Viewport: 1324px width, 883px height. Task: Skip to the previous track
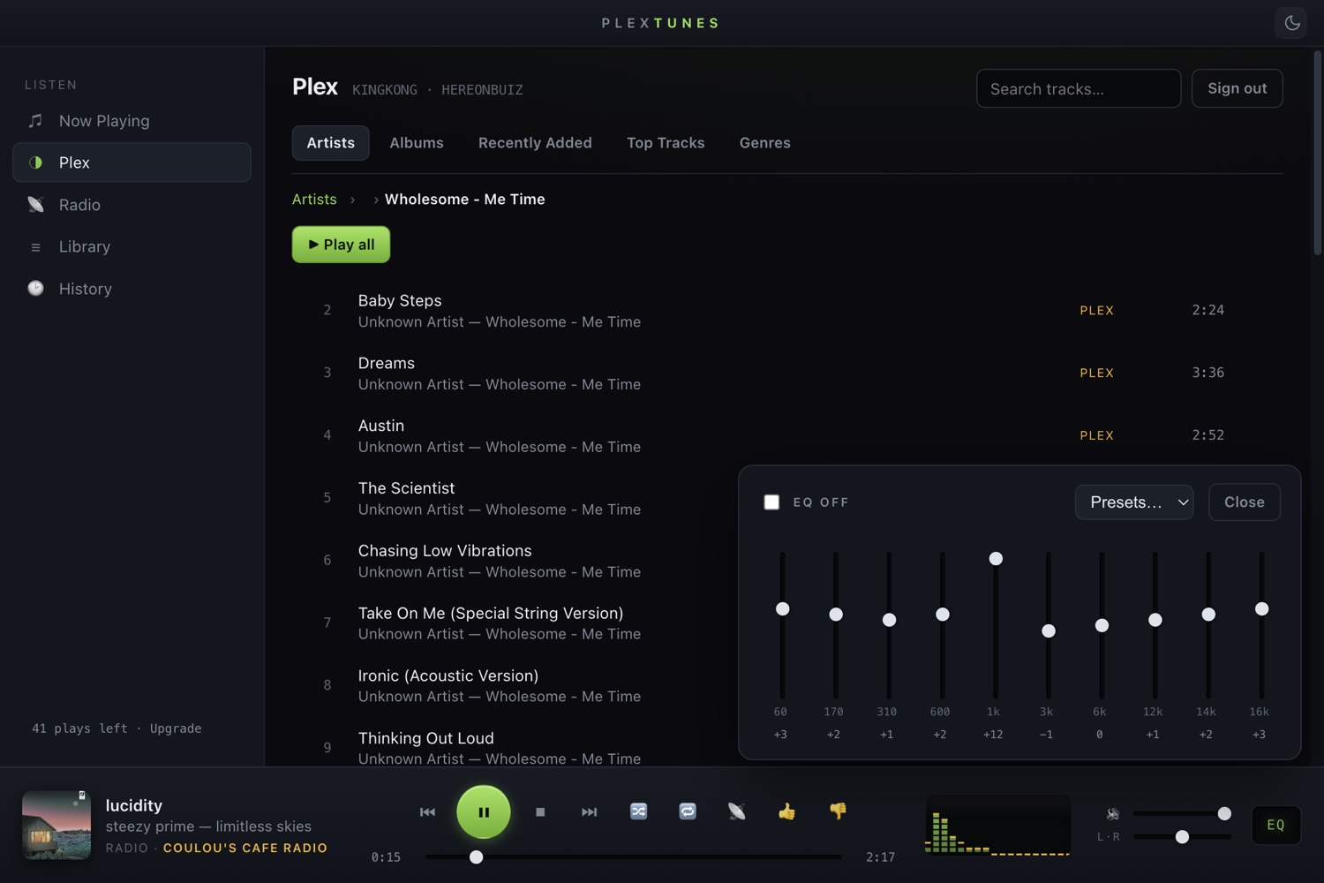click(427, 811)
